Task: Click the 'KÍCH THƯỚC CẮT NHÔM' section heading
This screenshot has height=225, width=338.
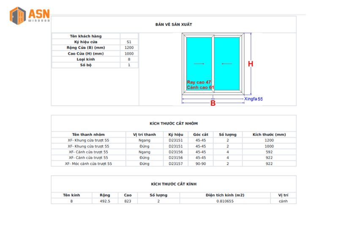Action: click(x=174, y=124)
